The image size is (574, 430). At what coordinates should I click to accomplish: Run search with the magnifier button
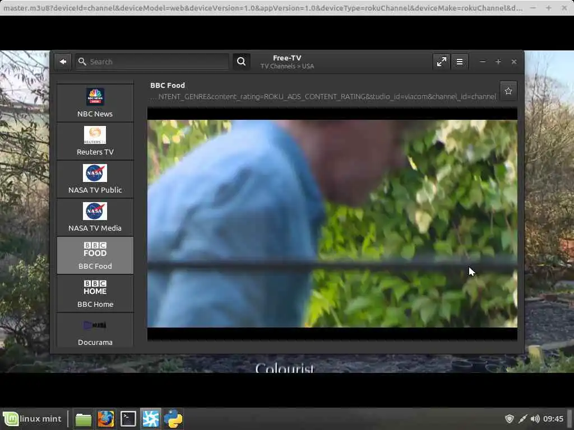coord(241,62)
